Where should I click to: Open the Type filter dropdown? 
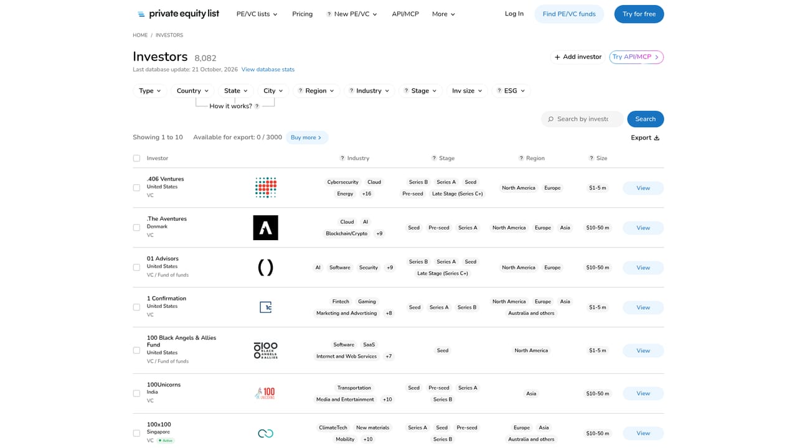point(150,91)
